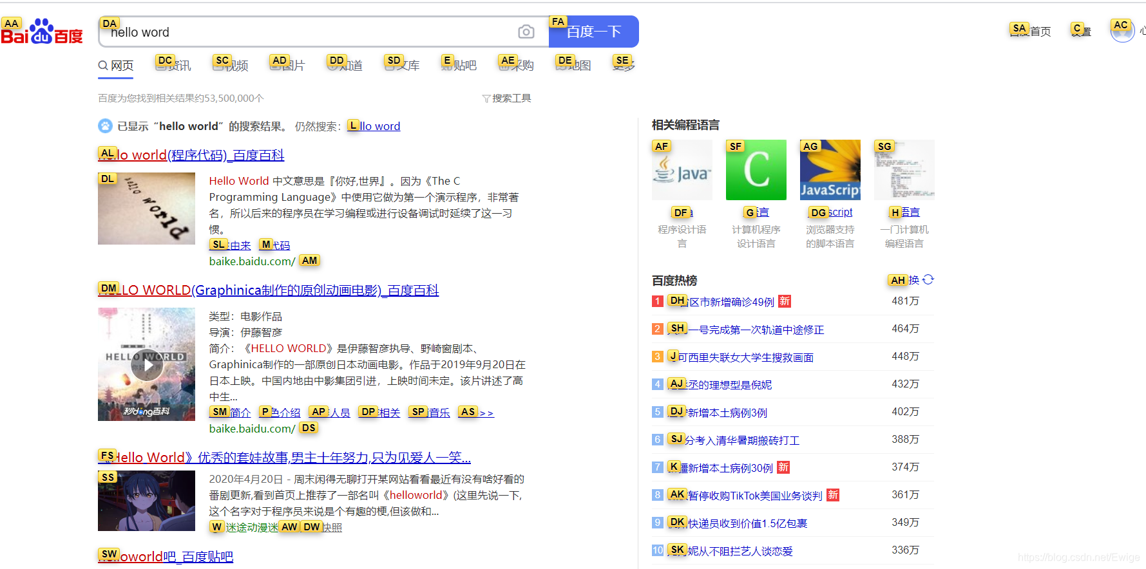
Task: Open hot item 失联女大学生搜救画面
Action: (741, 357)
